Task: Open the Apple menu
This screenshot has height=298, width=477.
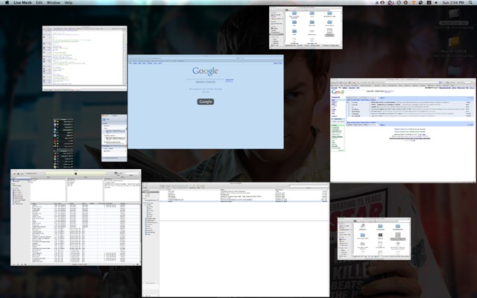Action: [7, 2]
